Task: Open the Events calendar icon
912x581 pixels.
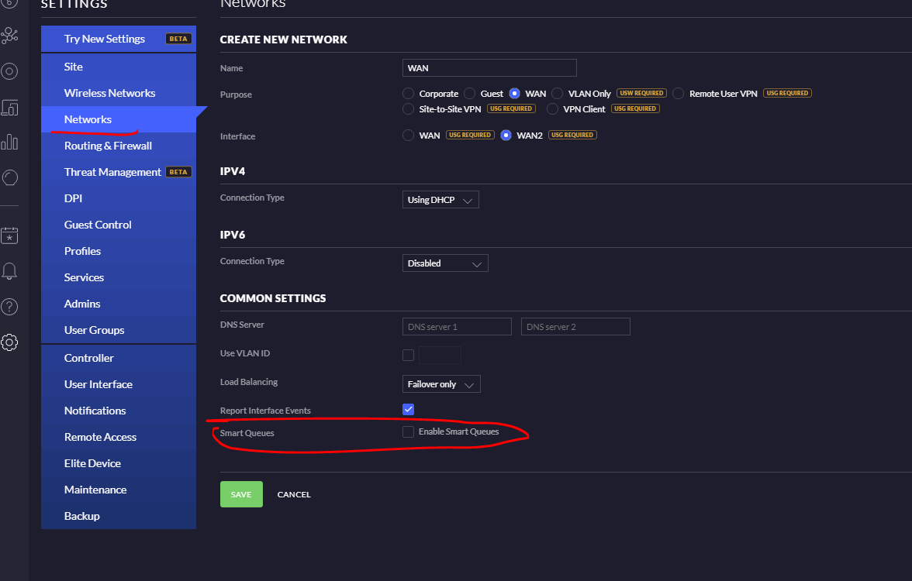Action: point(9,235)
